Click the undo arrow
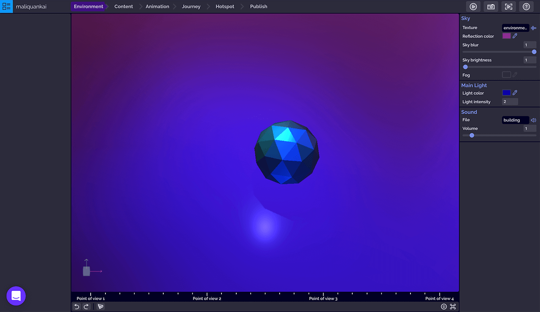 77,307
